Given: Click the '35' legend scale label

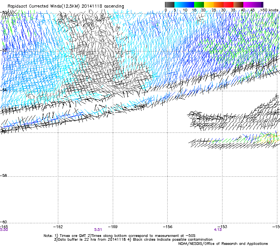Looking at the screenshot, I should (233, 10).
